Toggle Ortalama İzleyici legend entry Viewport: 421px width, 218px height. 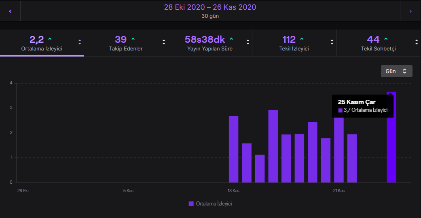pos(210,204)
